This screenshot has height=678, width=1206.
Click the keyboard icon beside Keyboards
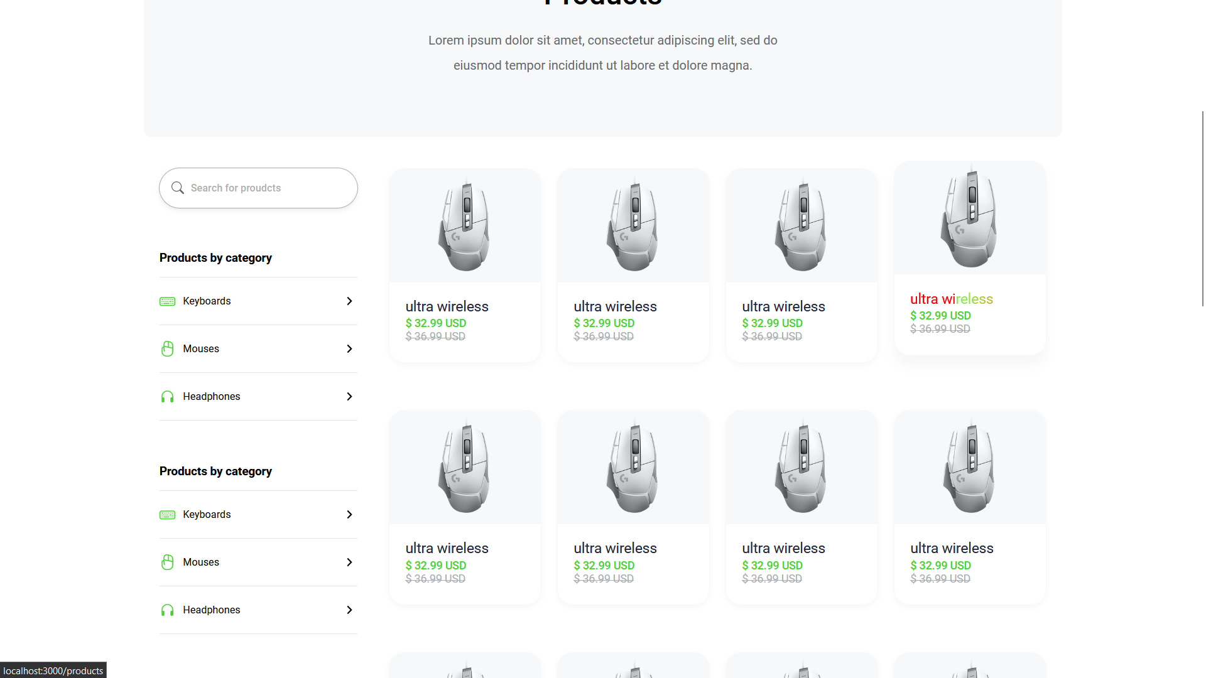click(167, 301)
